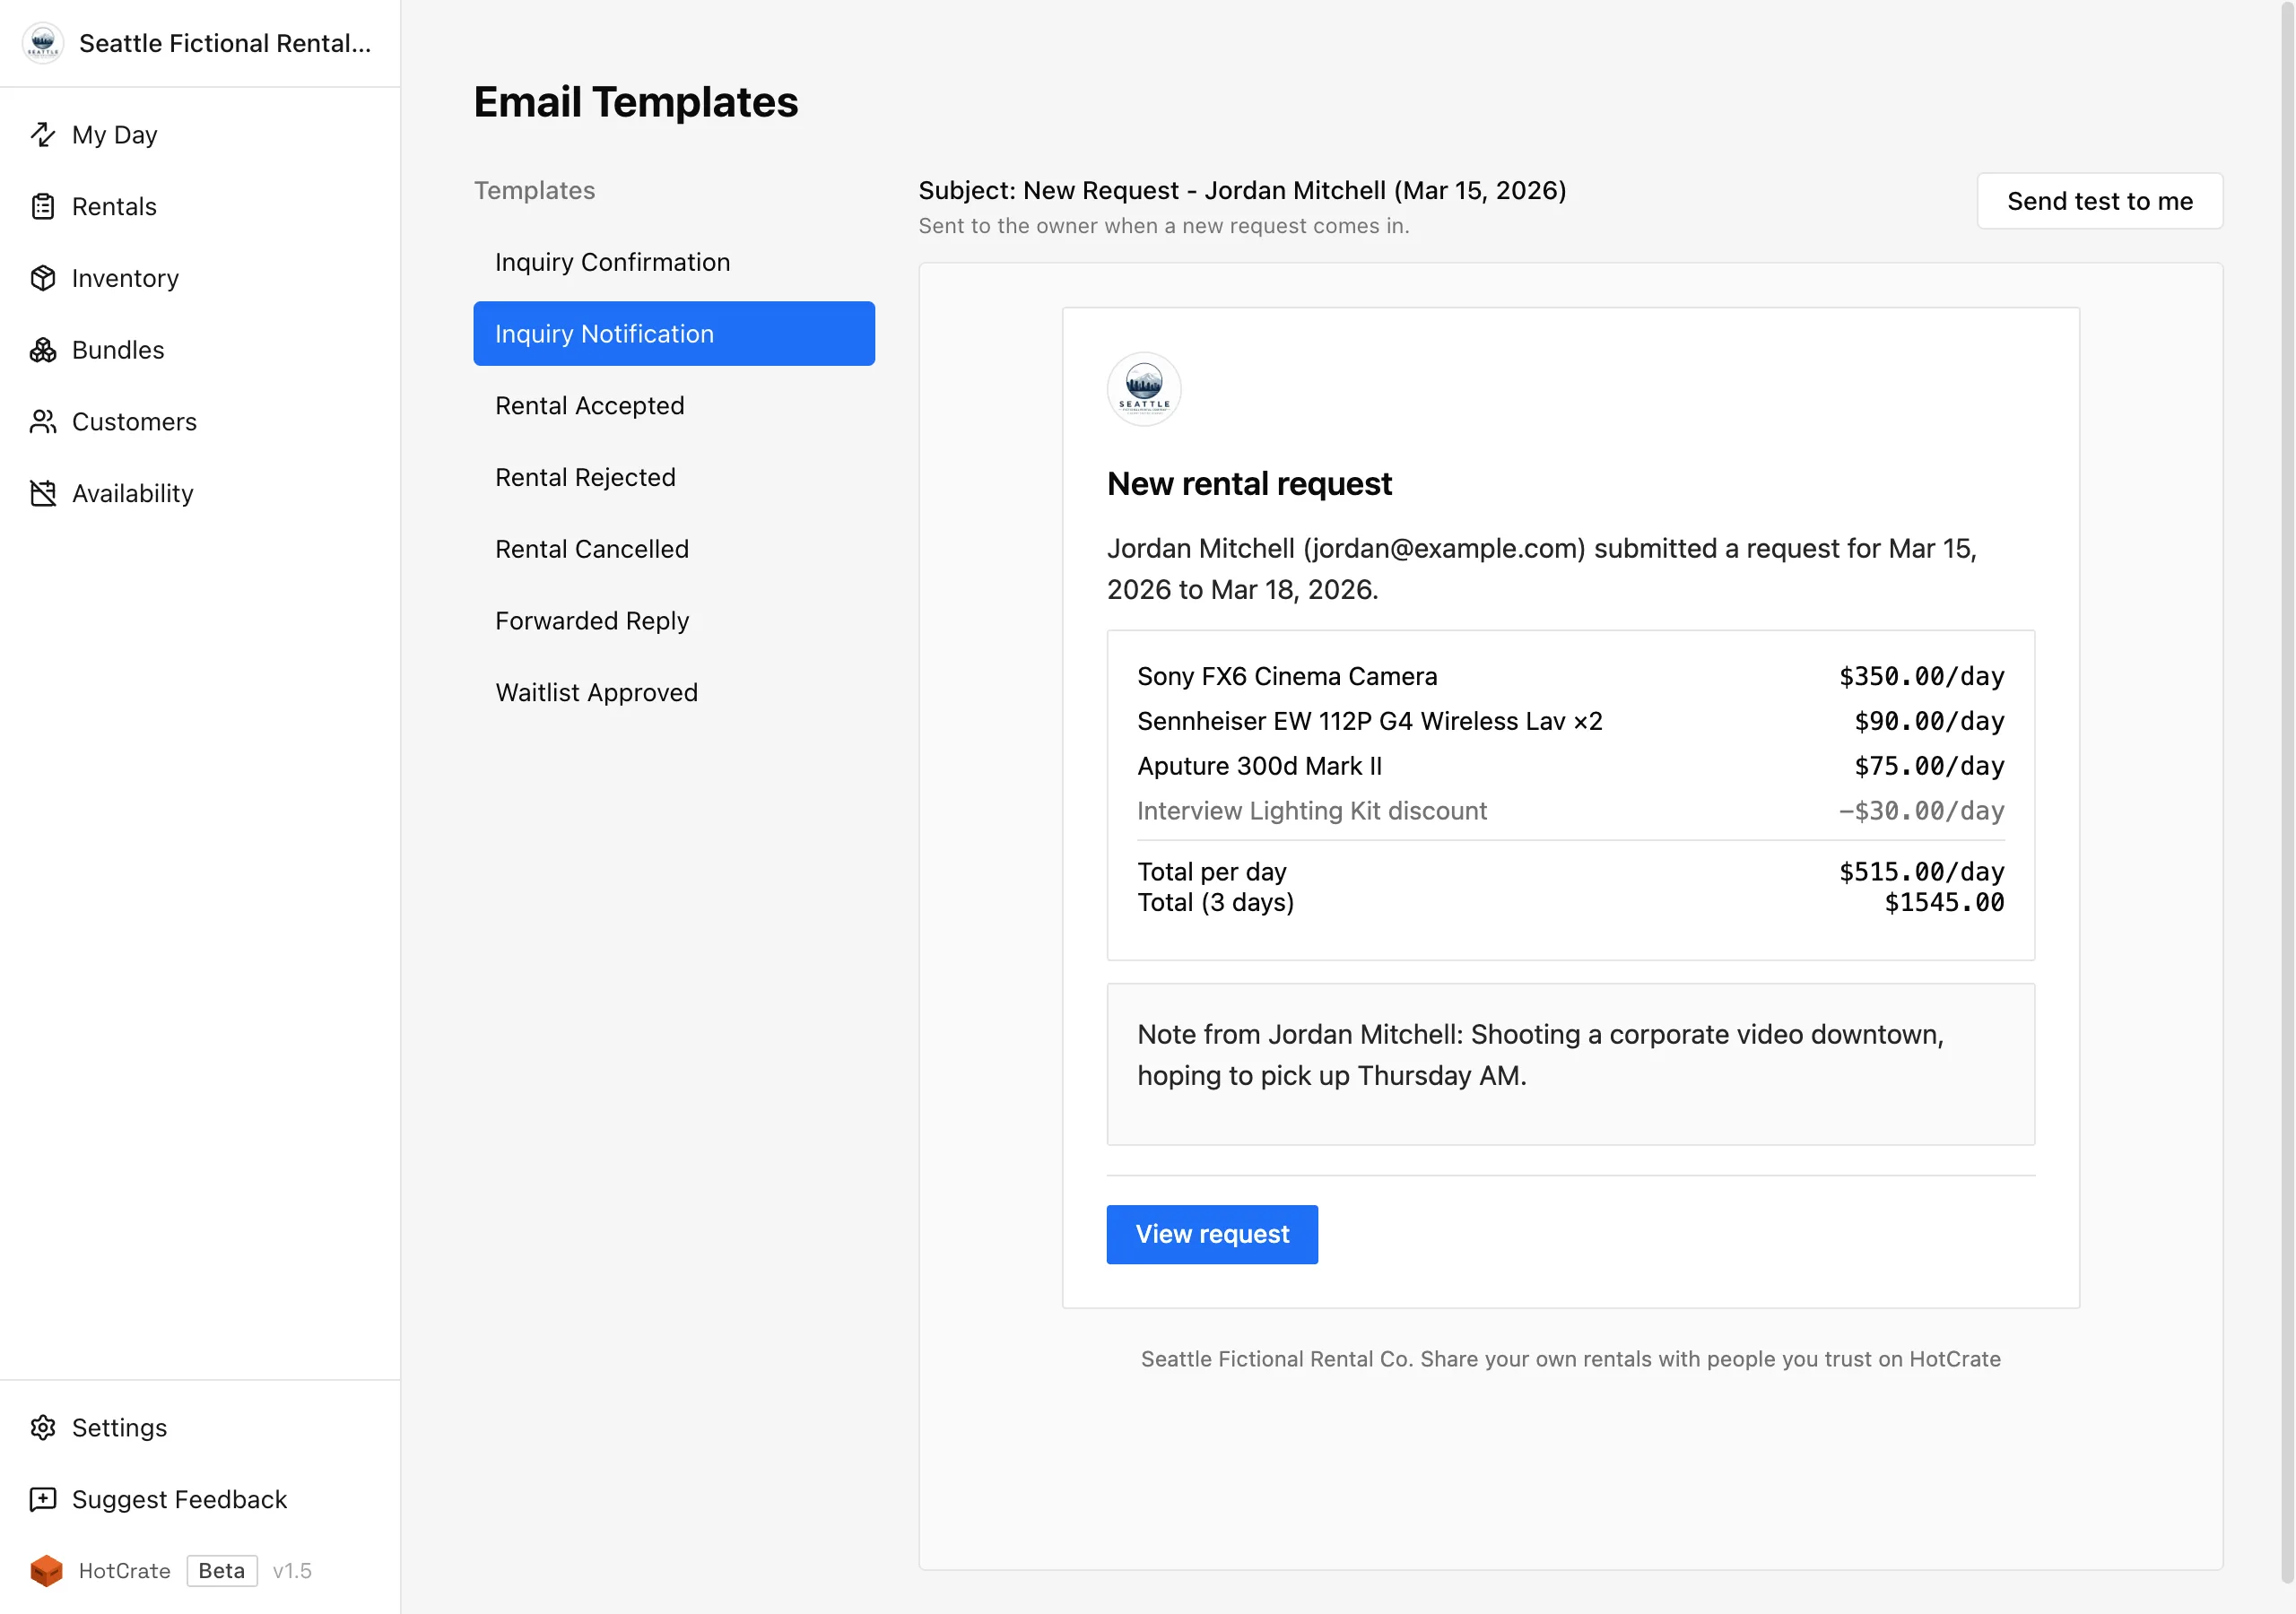Click the Aputure 300d Mark II line item
Image resolution: width=2296 pixels, height=1614 pixels.
point(1260,766)
